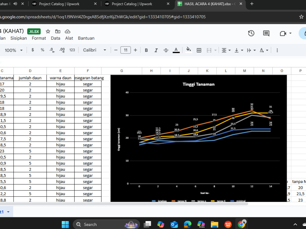Open the text color picker
Viewport: 306px width, 229px height.
click(176, 50)
